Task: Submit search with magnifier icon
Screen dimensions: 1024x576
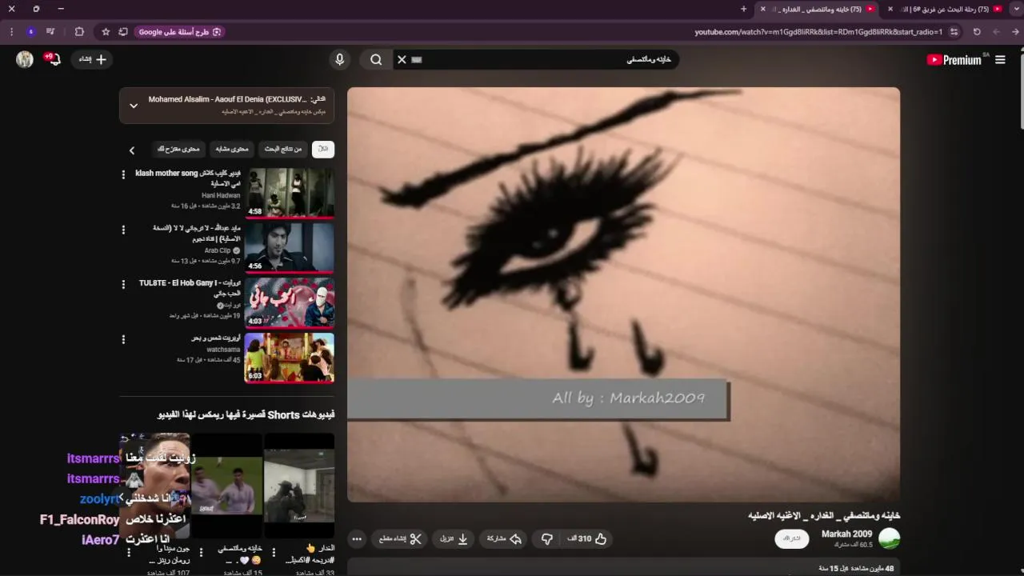Action: point(376,59)
